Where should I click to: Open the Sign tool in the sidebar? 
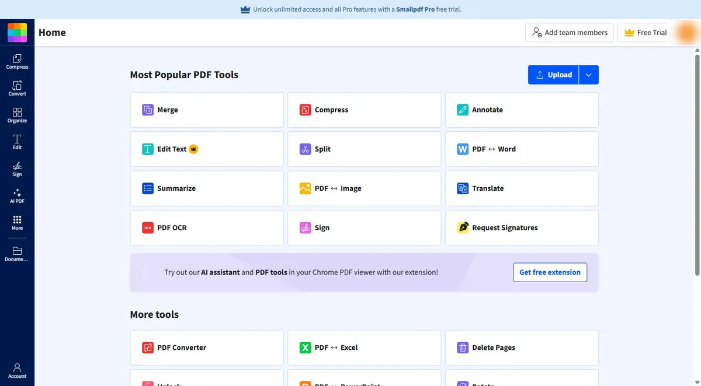[17, 169]
